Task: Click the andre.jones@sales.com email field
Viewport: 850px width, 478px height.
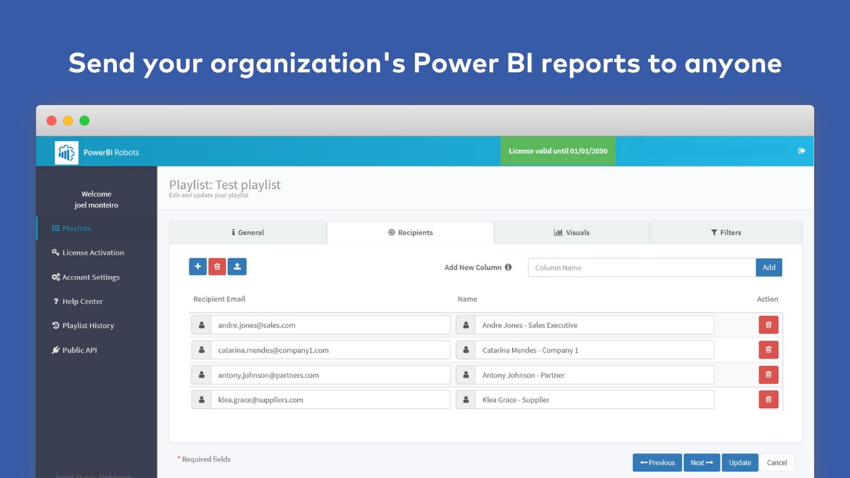Action: pos(331,325)
